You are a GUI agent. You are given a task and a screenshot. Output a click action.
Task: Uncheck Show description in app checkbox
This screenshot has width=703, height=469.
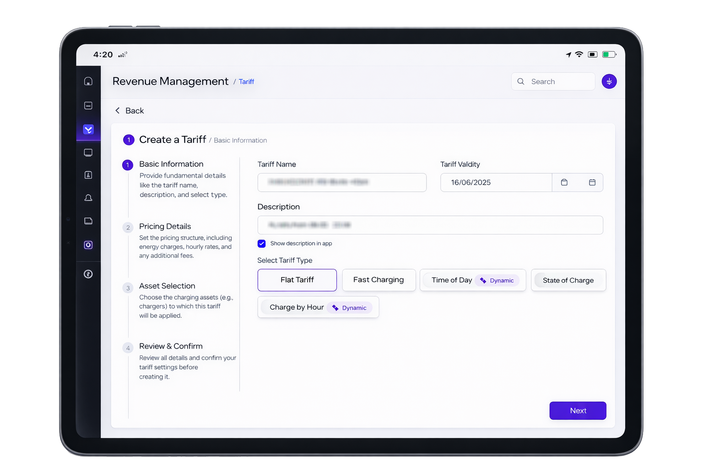(262, 244)
